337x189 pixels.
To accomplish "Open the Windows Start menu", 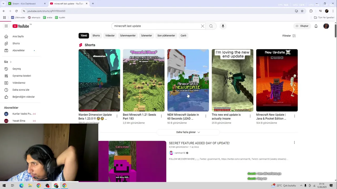I will pos(4,186).
